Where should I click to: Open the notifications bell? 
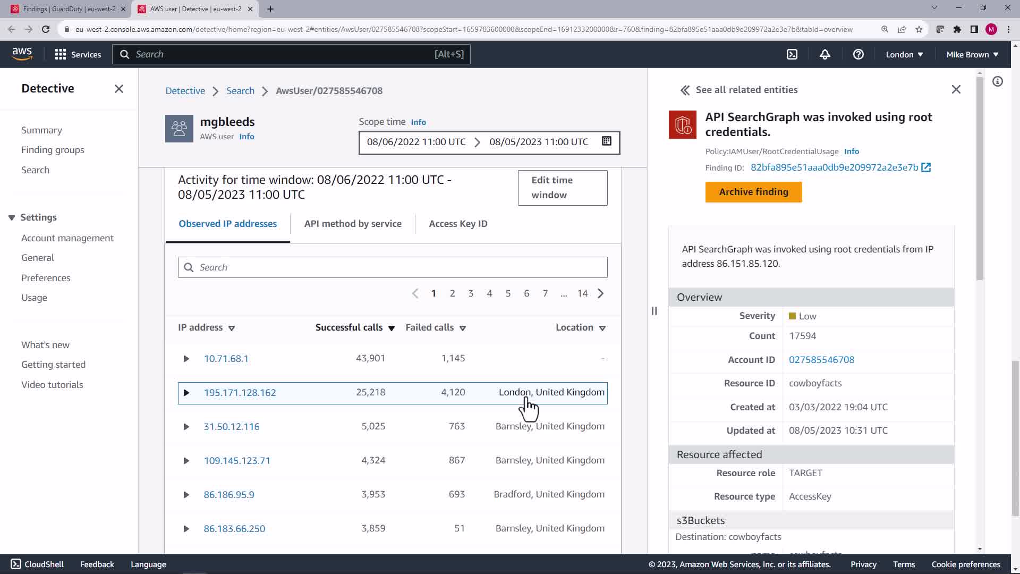[824, 54]
